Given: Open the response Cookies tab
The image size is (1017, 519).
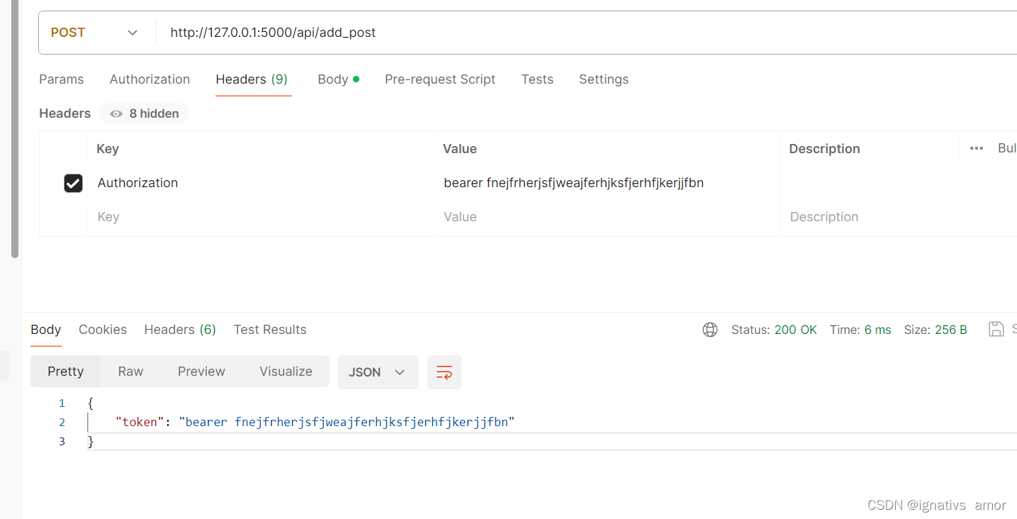Looking at the screenshot, I should coord(103,330).
